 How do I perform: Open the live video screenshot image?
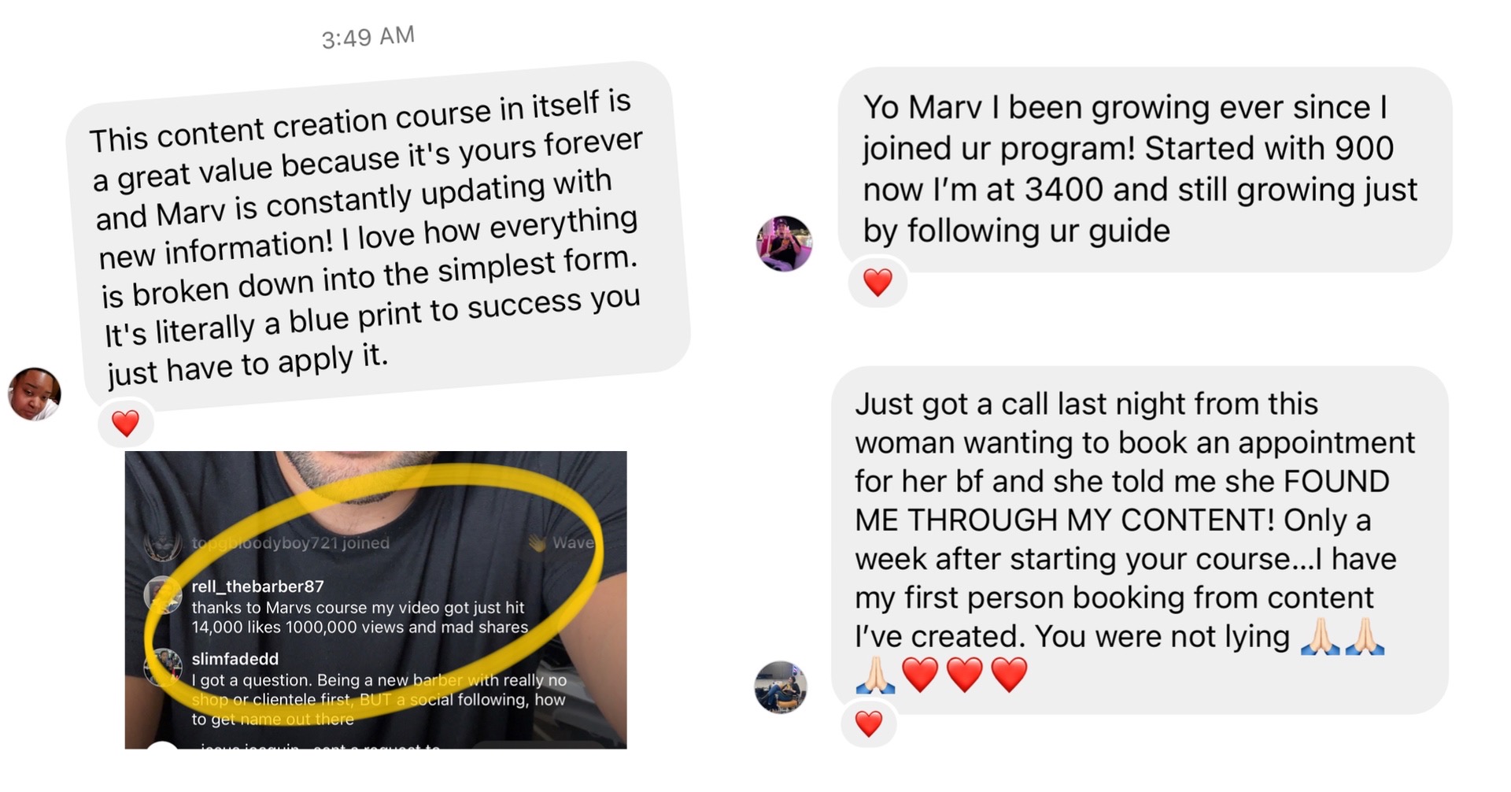click(x=375, y=600)
